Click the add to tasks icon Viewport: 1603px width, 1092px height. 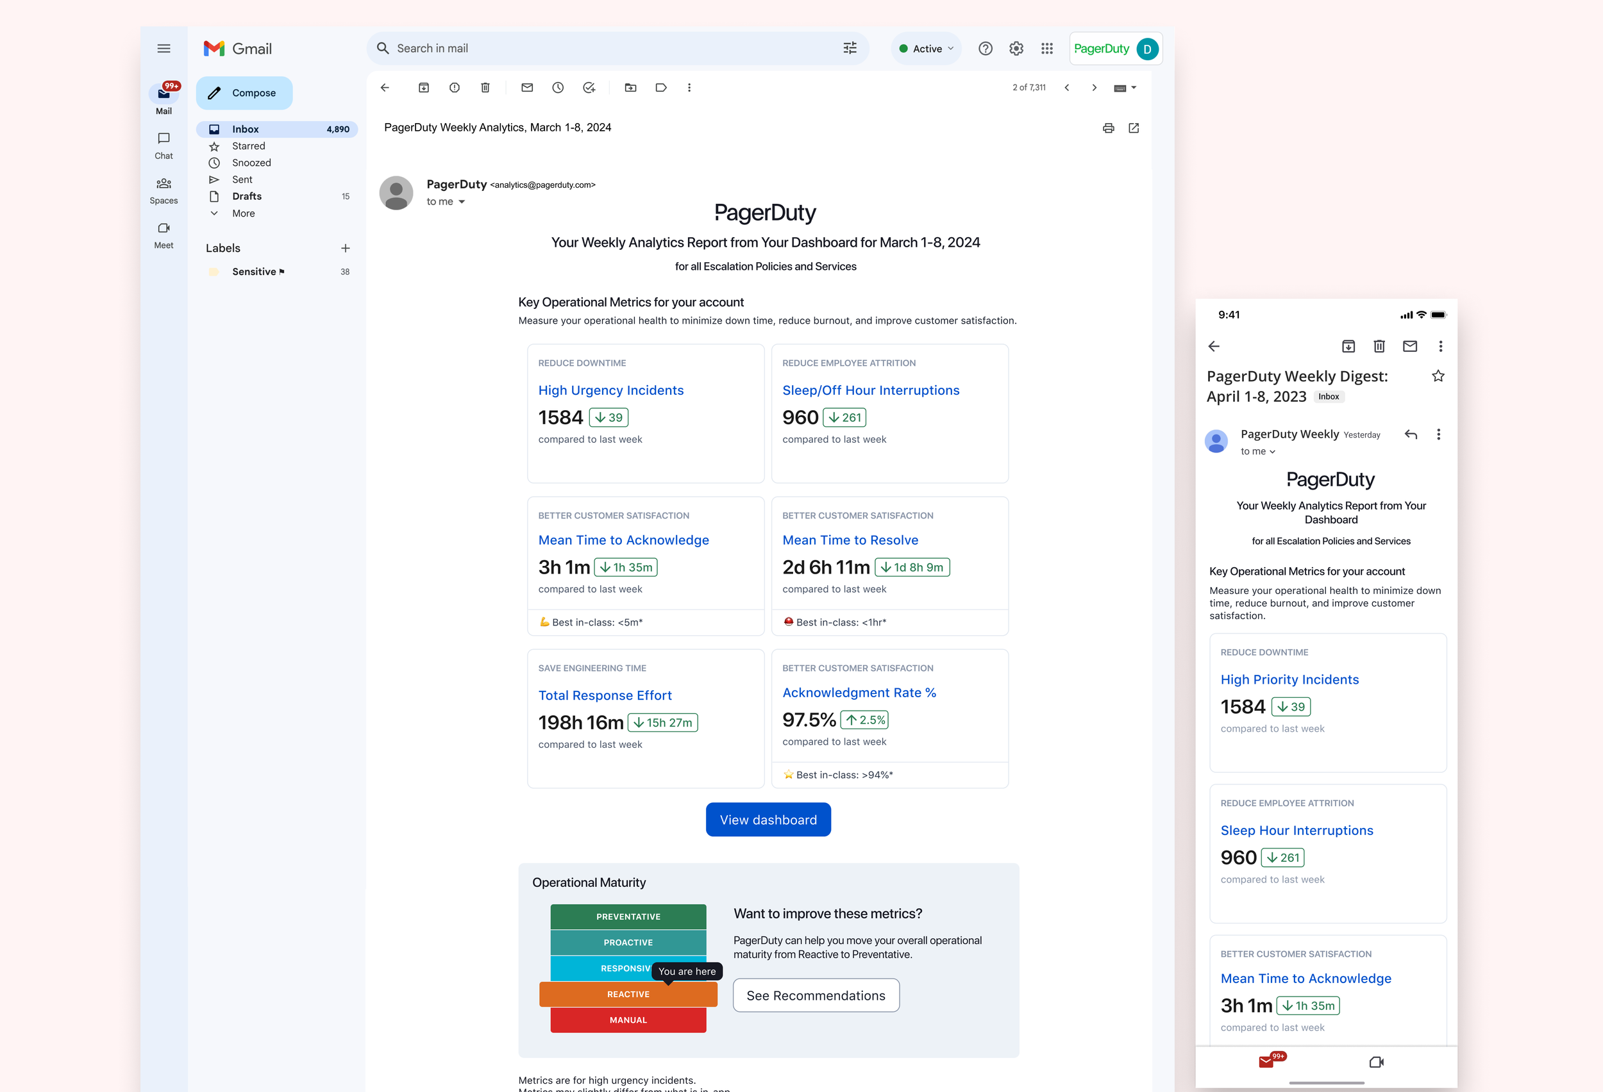(x=589, y=88)
